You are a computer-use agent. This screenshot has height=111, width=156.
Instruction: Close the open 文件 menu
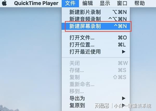(70, 3)
